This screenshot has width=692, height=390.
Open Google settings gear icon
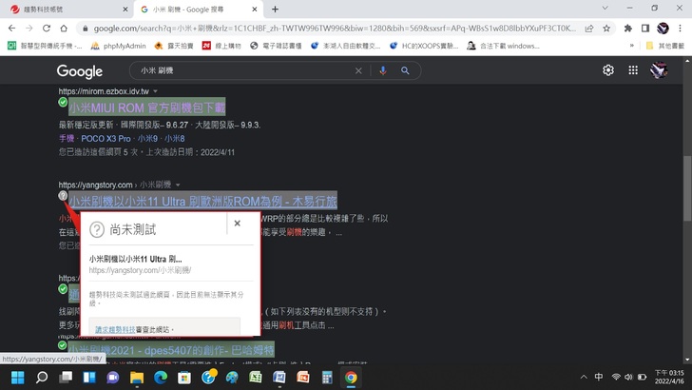click(608, 70)
